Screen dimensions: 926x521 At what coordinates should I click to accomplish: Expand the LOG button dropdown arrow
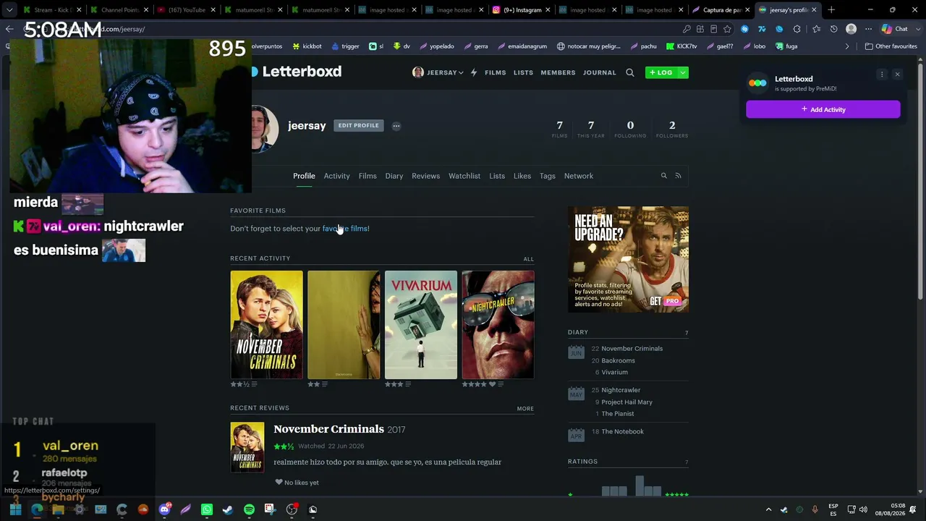(x=682, y=72)
